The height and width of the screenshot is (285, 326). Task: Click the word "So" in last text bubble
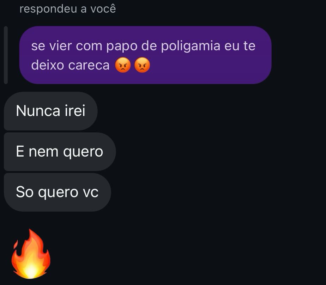click(x=25, y=192)
